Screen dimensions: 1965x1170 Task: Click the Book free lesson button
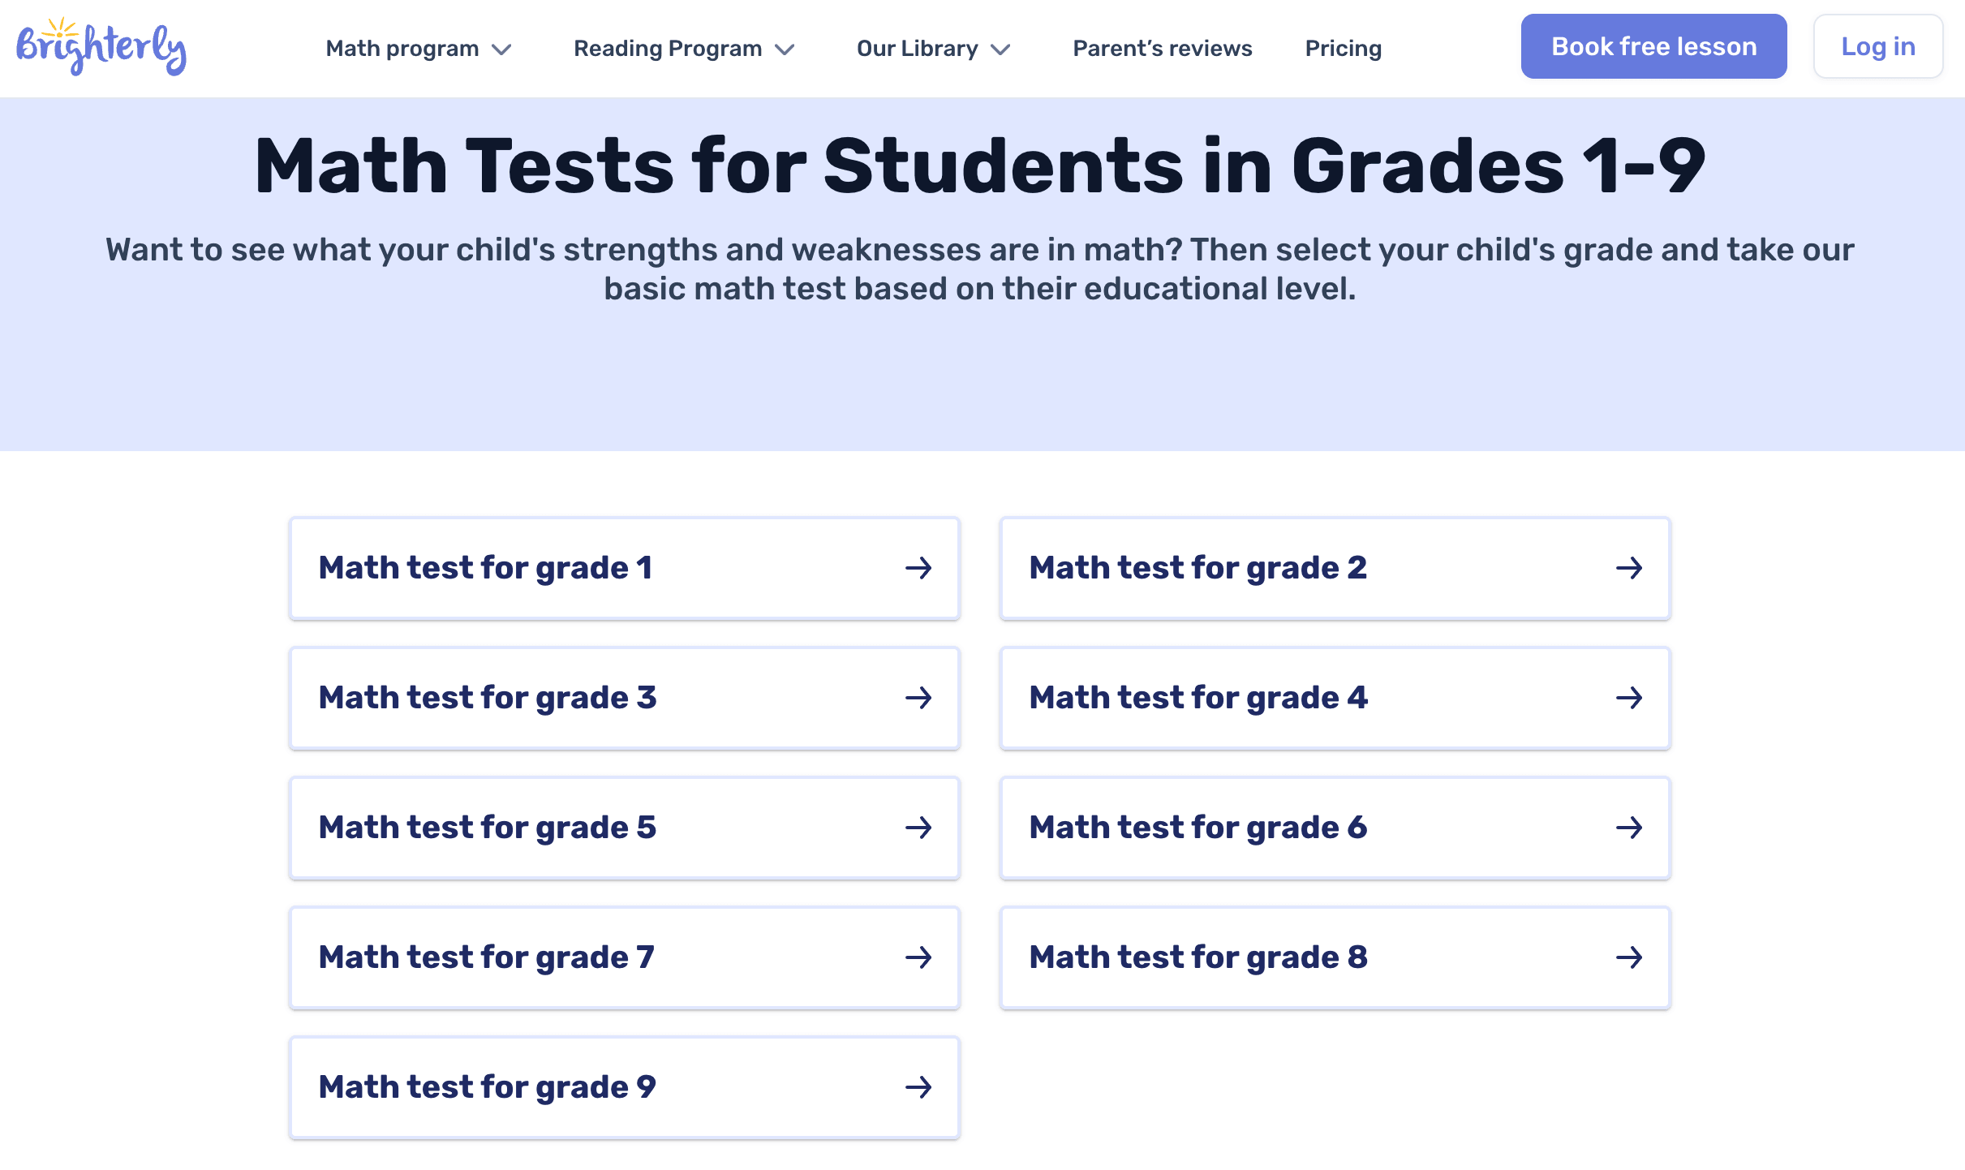[1653, 46]
